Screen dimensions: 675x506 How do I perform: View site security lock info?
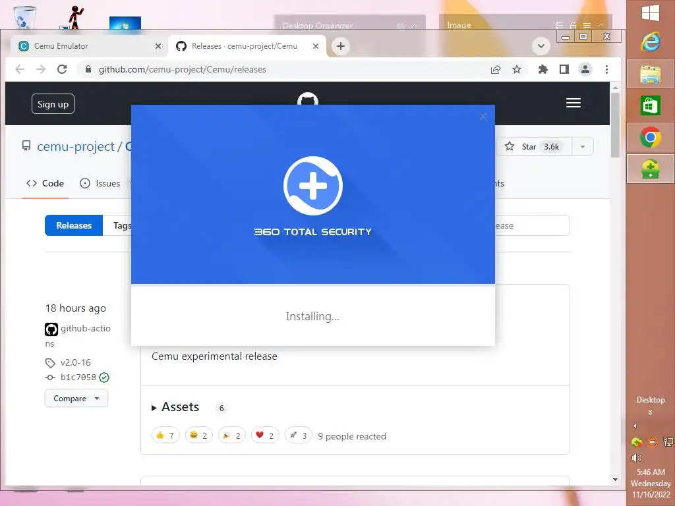88,69
